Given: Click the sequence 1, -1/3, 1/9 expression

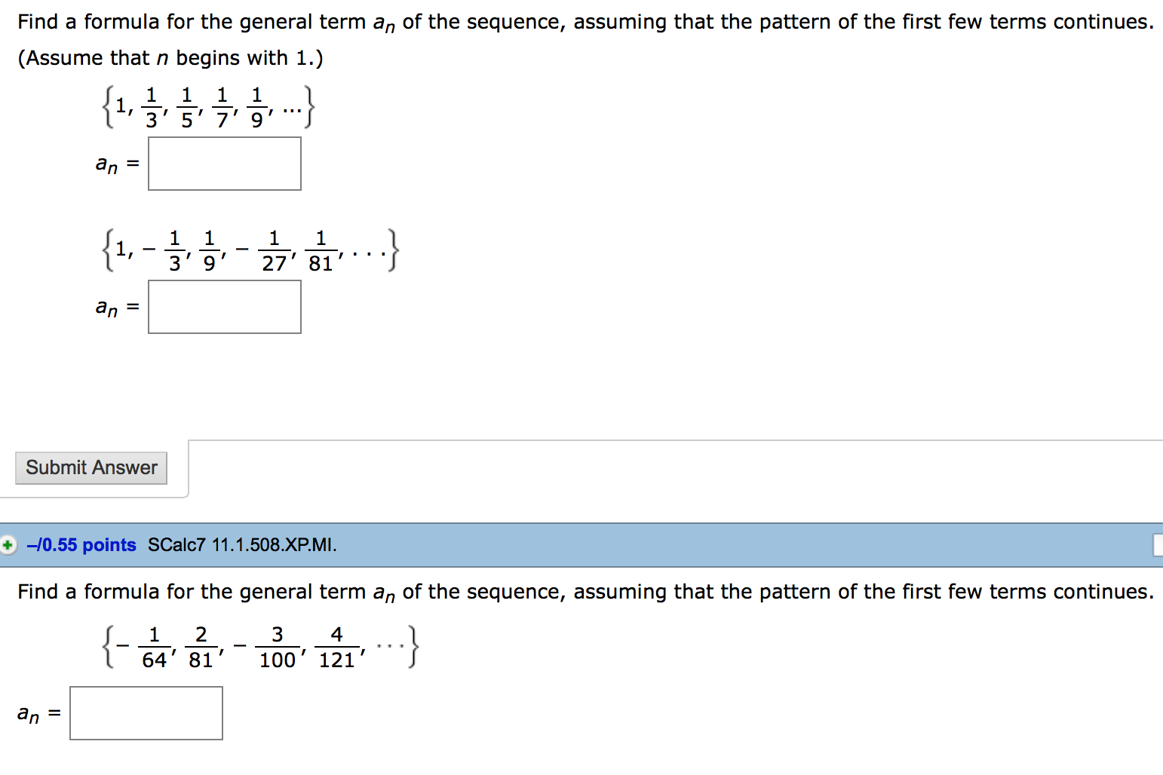Looking at the screenshot, I should pyautogui.click(x=250, y=250).
